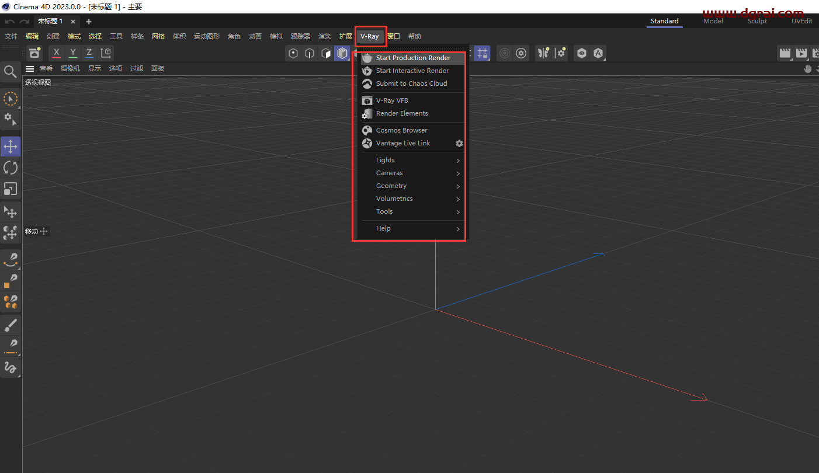Click render to picture viewer icon
819x473 pixels.
[x=801, y=53]
